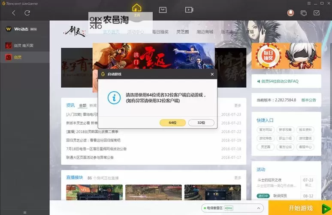The height and width of the screenshot is (215, 332).
Task: Open 官方论坛 quick entry
Action: click(285, 147)
